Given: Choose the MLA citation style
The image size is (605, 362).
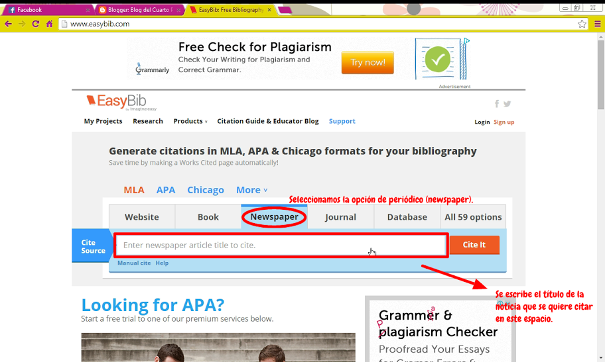Looking at the screenshot, I should pos(134,190).
